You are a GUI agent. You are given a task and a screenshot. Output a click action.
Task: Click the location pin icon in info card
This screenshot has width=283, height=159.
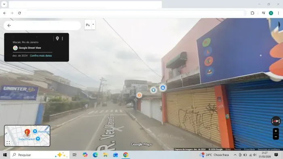coord(57,38)
